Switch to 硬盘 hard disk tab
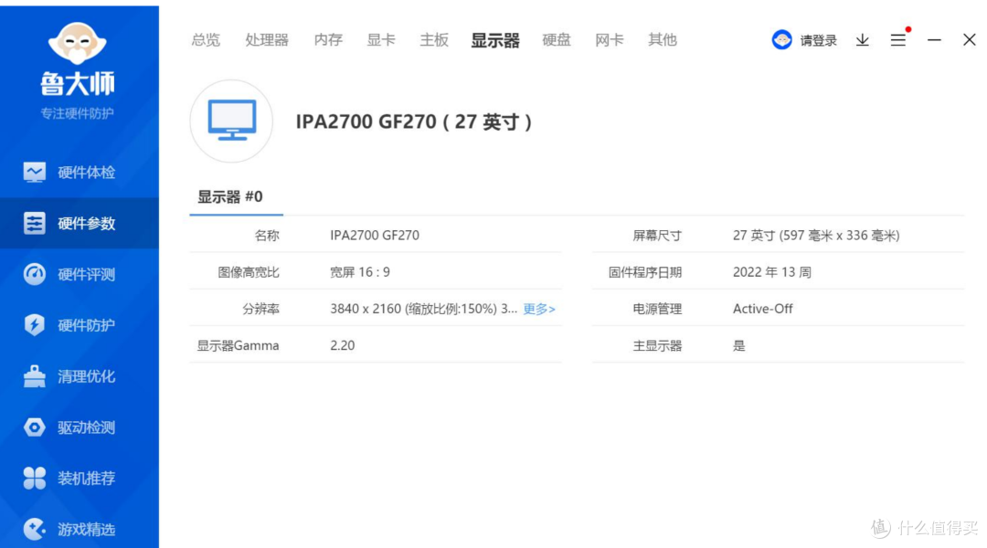Screen dimensions: 987x548 pyautogui.click(x=557, y=40)
